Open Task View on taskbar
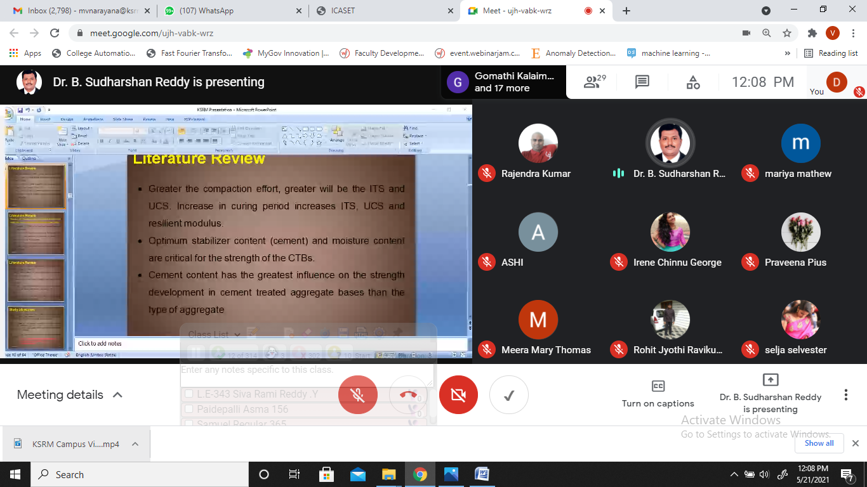The width and height of the screenshot is (867, 487). click(x=295, y=474)
